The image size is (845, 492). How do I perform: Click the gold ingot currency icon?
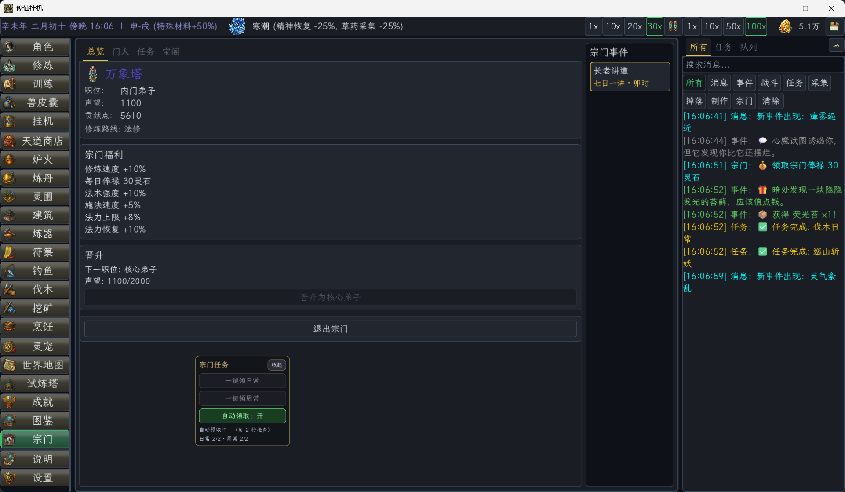click(x=786, y=26)
